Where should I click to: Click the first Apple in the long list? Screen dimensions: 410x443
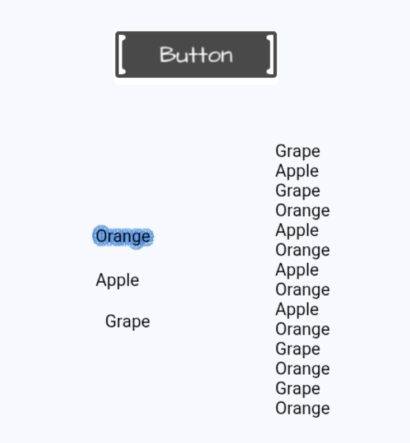297,171
